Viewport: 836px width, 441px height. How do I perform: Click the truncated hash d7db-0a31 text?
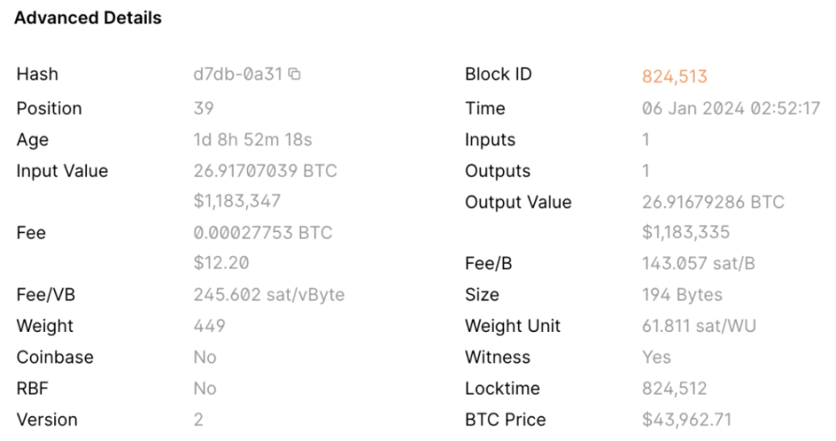click(237, 75)
